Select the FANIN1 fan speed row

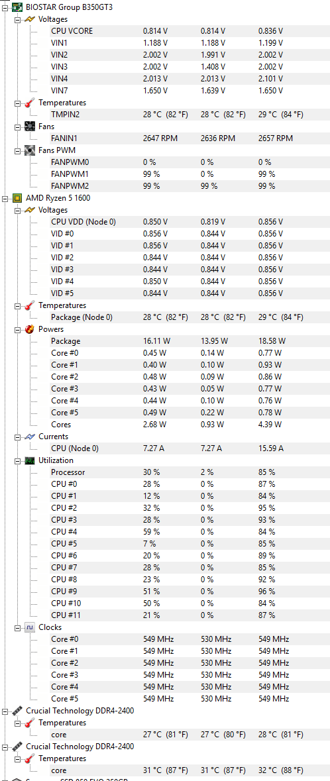point(190,138)
